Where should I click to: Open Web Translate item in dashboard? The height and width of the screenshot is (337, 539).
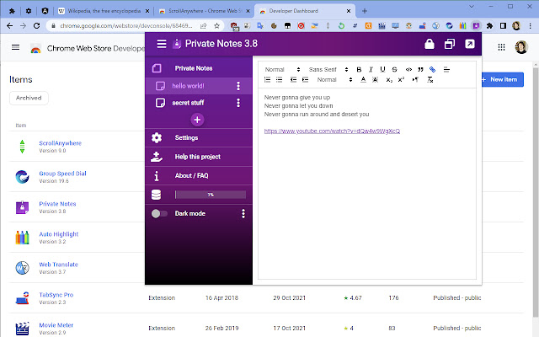[58, 265]
